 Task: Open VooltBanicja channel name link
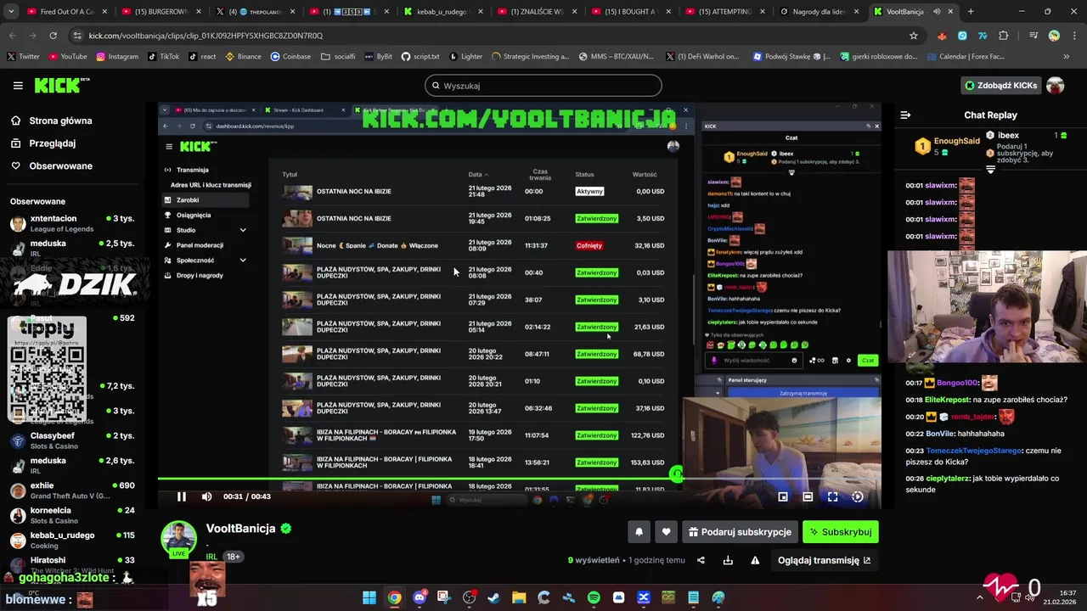240,529
